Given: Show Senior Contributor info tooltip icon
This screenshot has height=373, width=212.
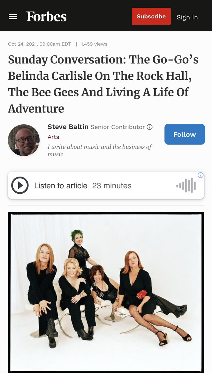Looking at the screenshot, I should click(x=150, y=127).
